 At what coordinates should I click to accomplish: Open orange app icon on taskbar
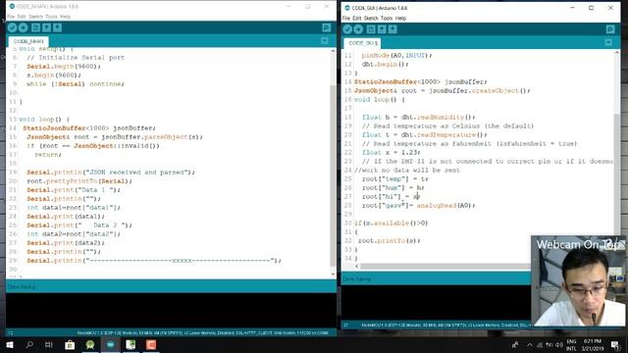tap(151, 344)
